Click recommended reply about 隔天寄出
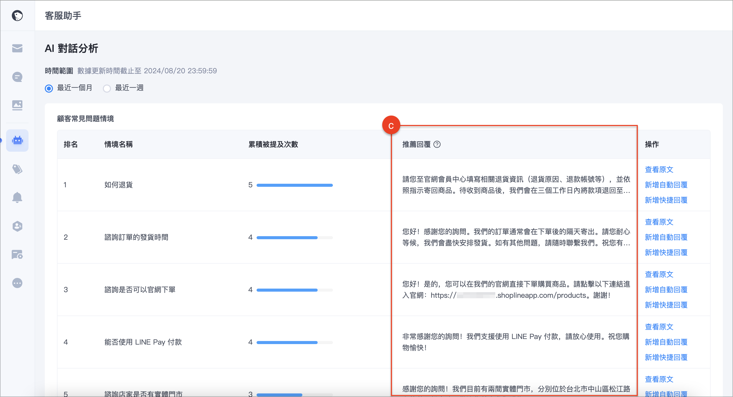 tap(516, 237)
